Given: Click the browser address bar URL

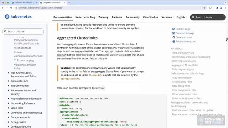Looking at the screenshot, I should pyautogui.click(x=40, y=8).
